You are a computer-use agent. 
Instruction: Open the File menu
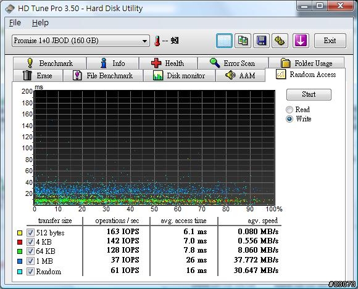click(15, 23)
